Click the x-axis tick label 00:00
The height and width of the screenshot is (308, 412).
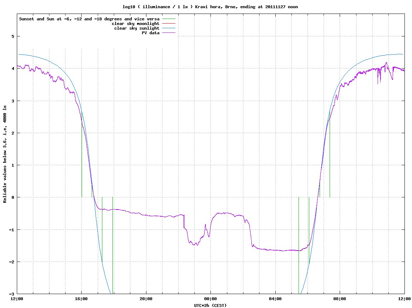coord(211,299)
